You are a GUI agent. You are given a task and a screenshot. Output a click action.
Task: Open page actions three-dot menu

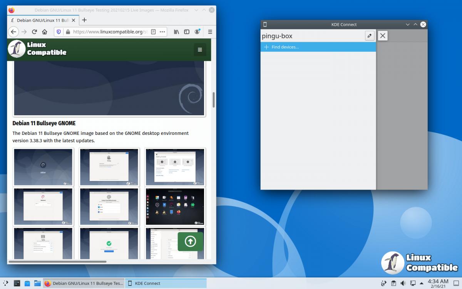click(x=162, y=32)
